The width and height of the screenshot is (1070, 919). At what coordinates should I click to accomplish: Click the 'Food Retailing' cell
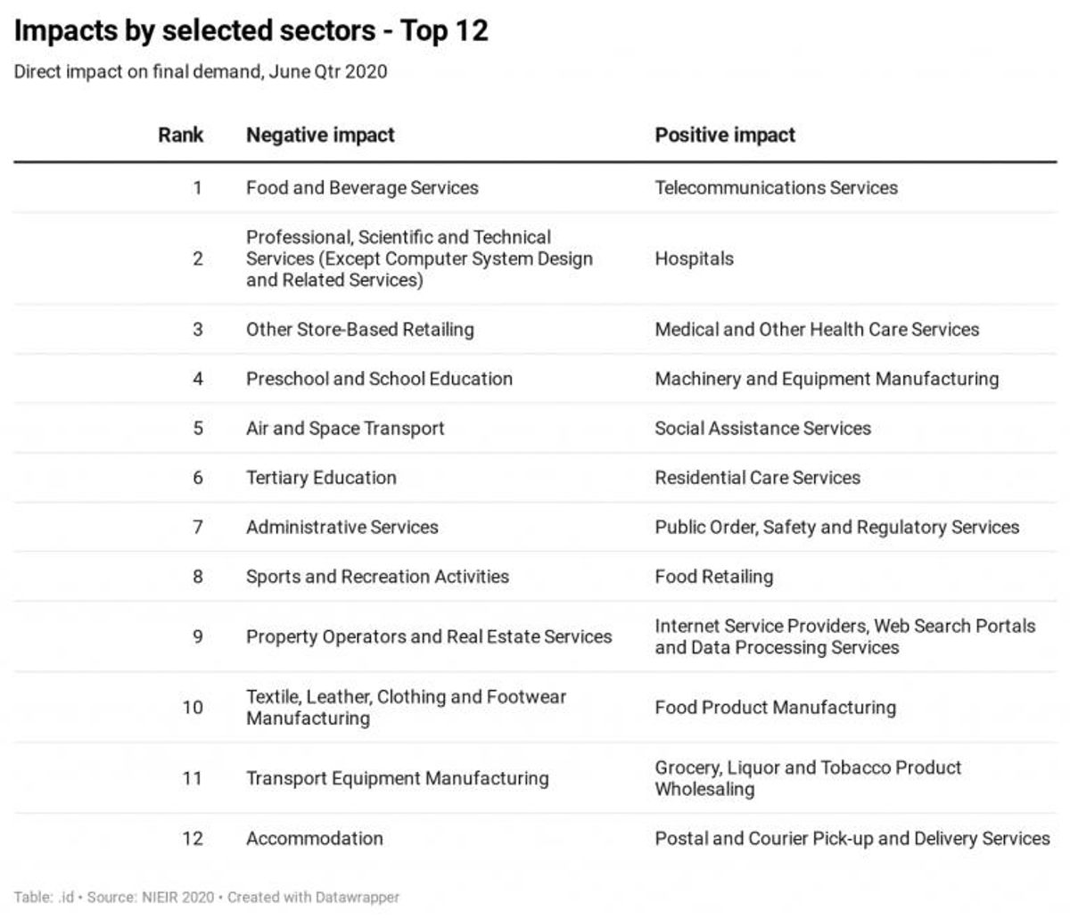pos(713,577)
